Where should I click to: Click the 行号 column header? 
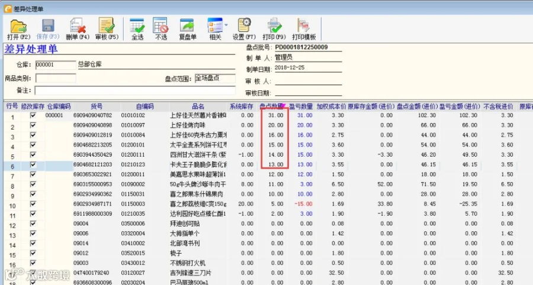click(12, 106)
